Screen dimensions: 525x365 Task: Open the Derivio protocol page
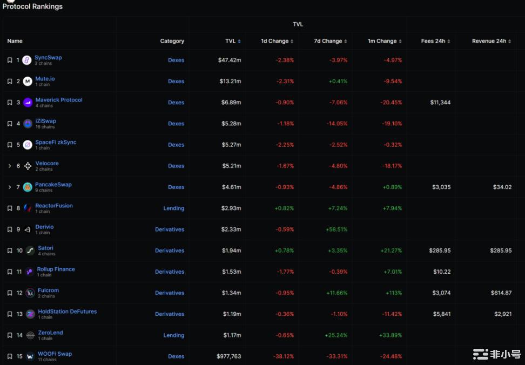[44, 227]
